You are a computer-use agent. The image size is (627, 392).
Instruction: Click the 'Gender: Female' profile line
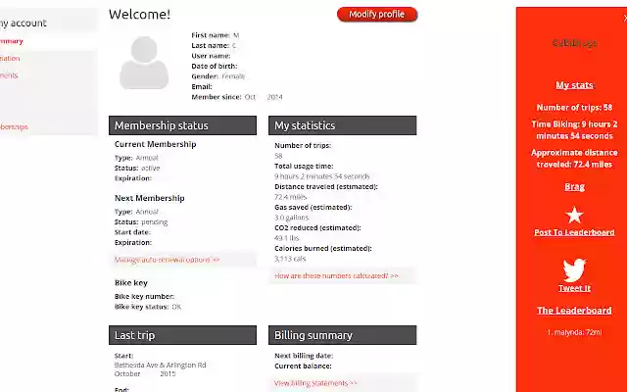click(x=217, y=76)
